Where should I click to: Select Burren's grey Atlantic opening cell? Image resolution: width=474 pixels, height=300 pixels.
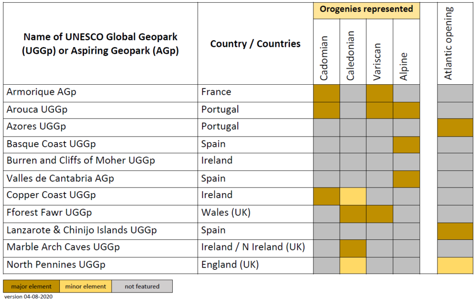point(455,162)
